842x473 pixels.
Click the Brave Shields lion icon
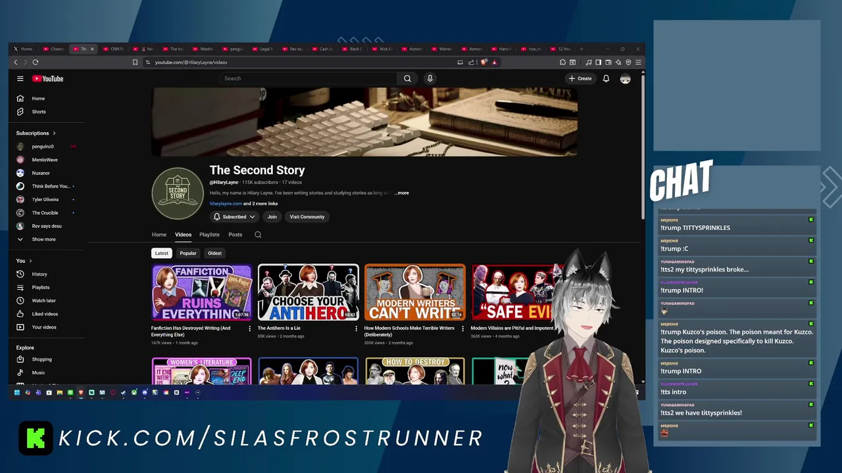tap(483, 62)
